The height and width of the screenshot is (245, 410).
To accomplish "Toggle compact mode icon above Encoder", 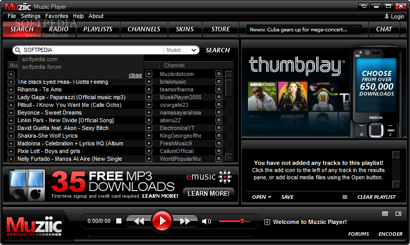I will [385, 213].
